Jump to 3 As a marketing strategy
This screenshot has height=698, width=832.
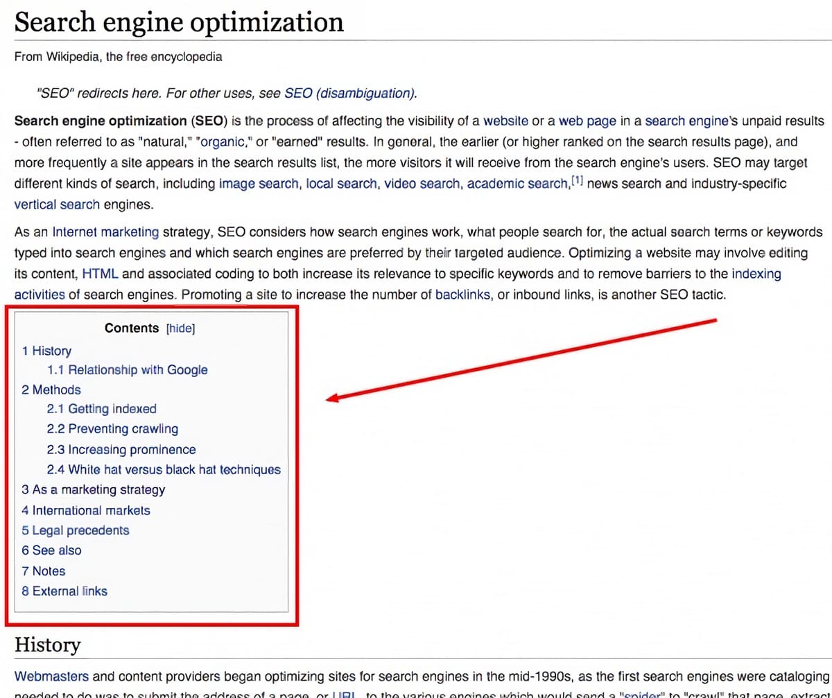point(94,489)
